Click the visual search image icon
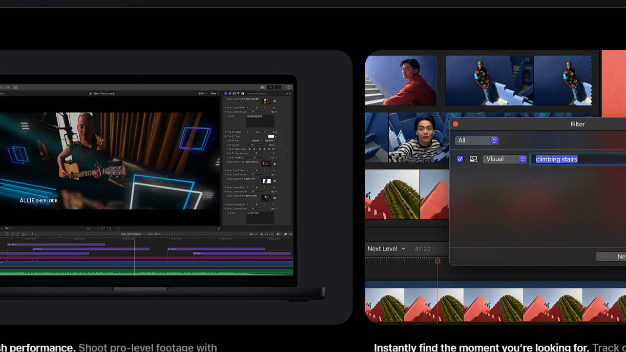626x352 pixels. 473,159
